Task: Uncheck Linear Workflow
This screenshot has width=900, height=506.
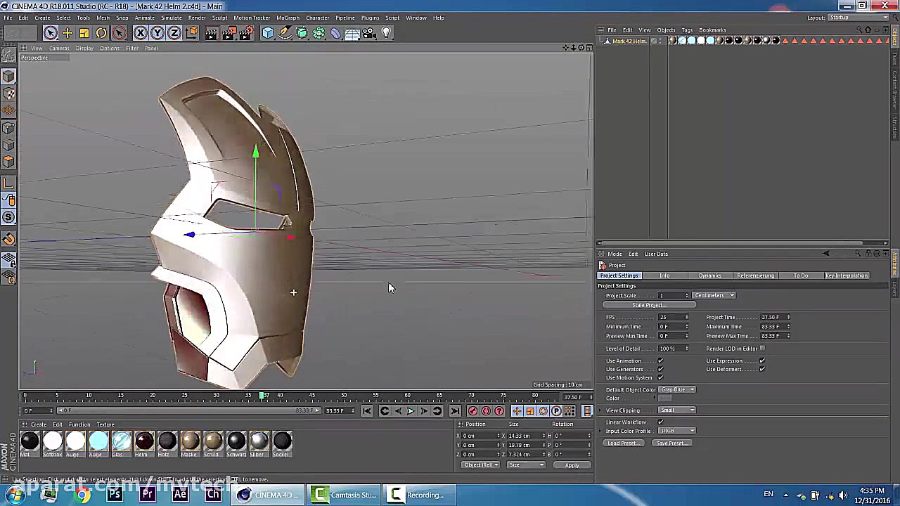Action: click(x=660, y=422)
